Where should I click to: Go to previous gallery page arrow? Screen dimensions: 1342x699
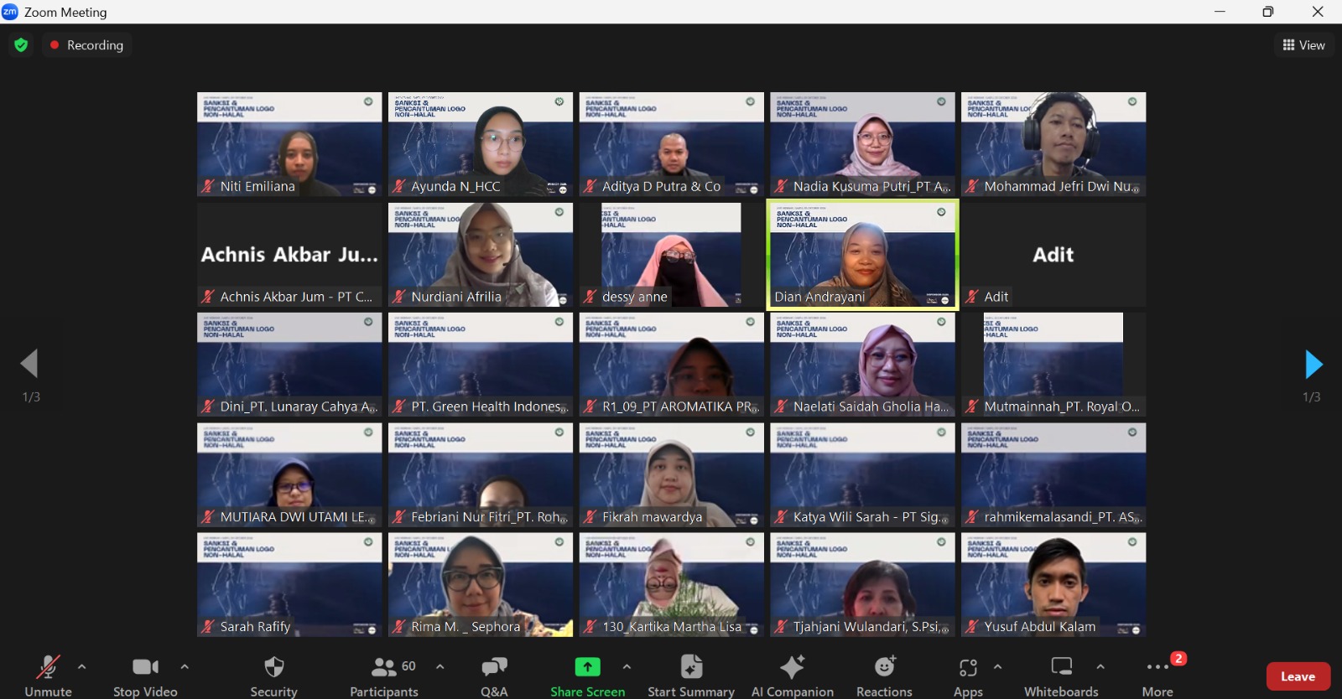point(29,364)
